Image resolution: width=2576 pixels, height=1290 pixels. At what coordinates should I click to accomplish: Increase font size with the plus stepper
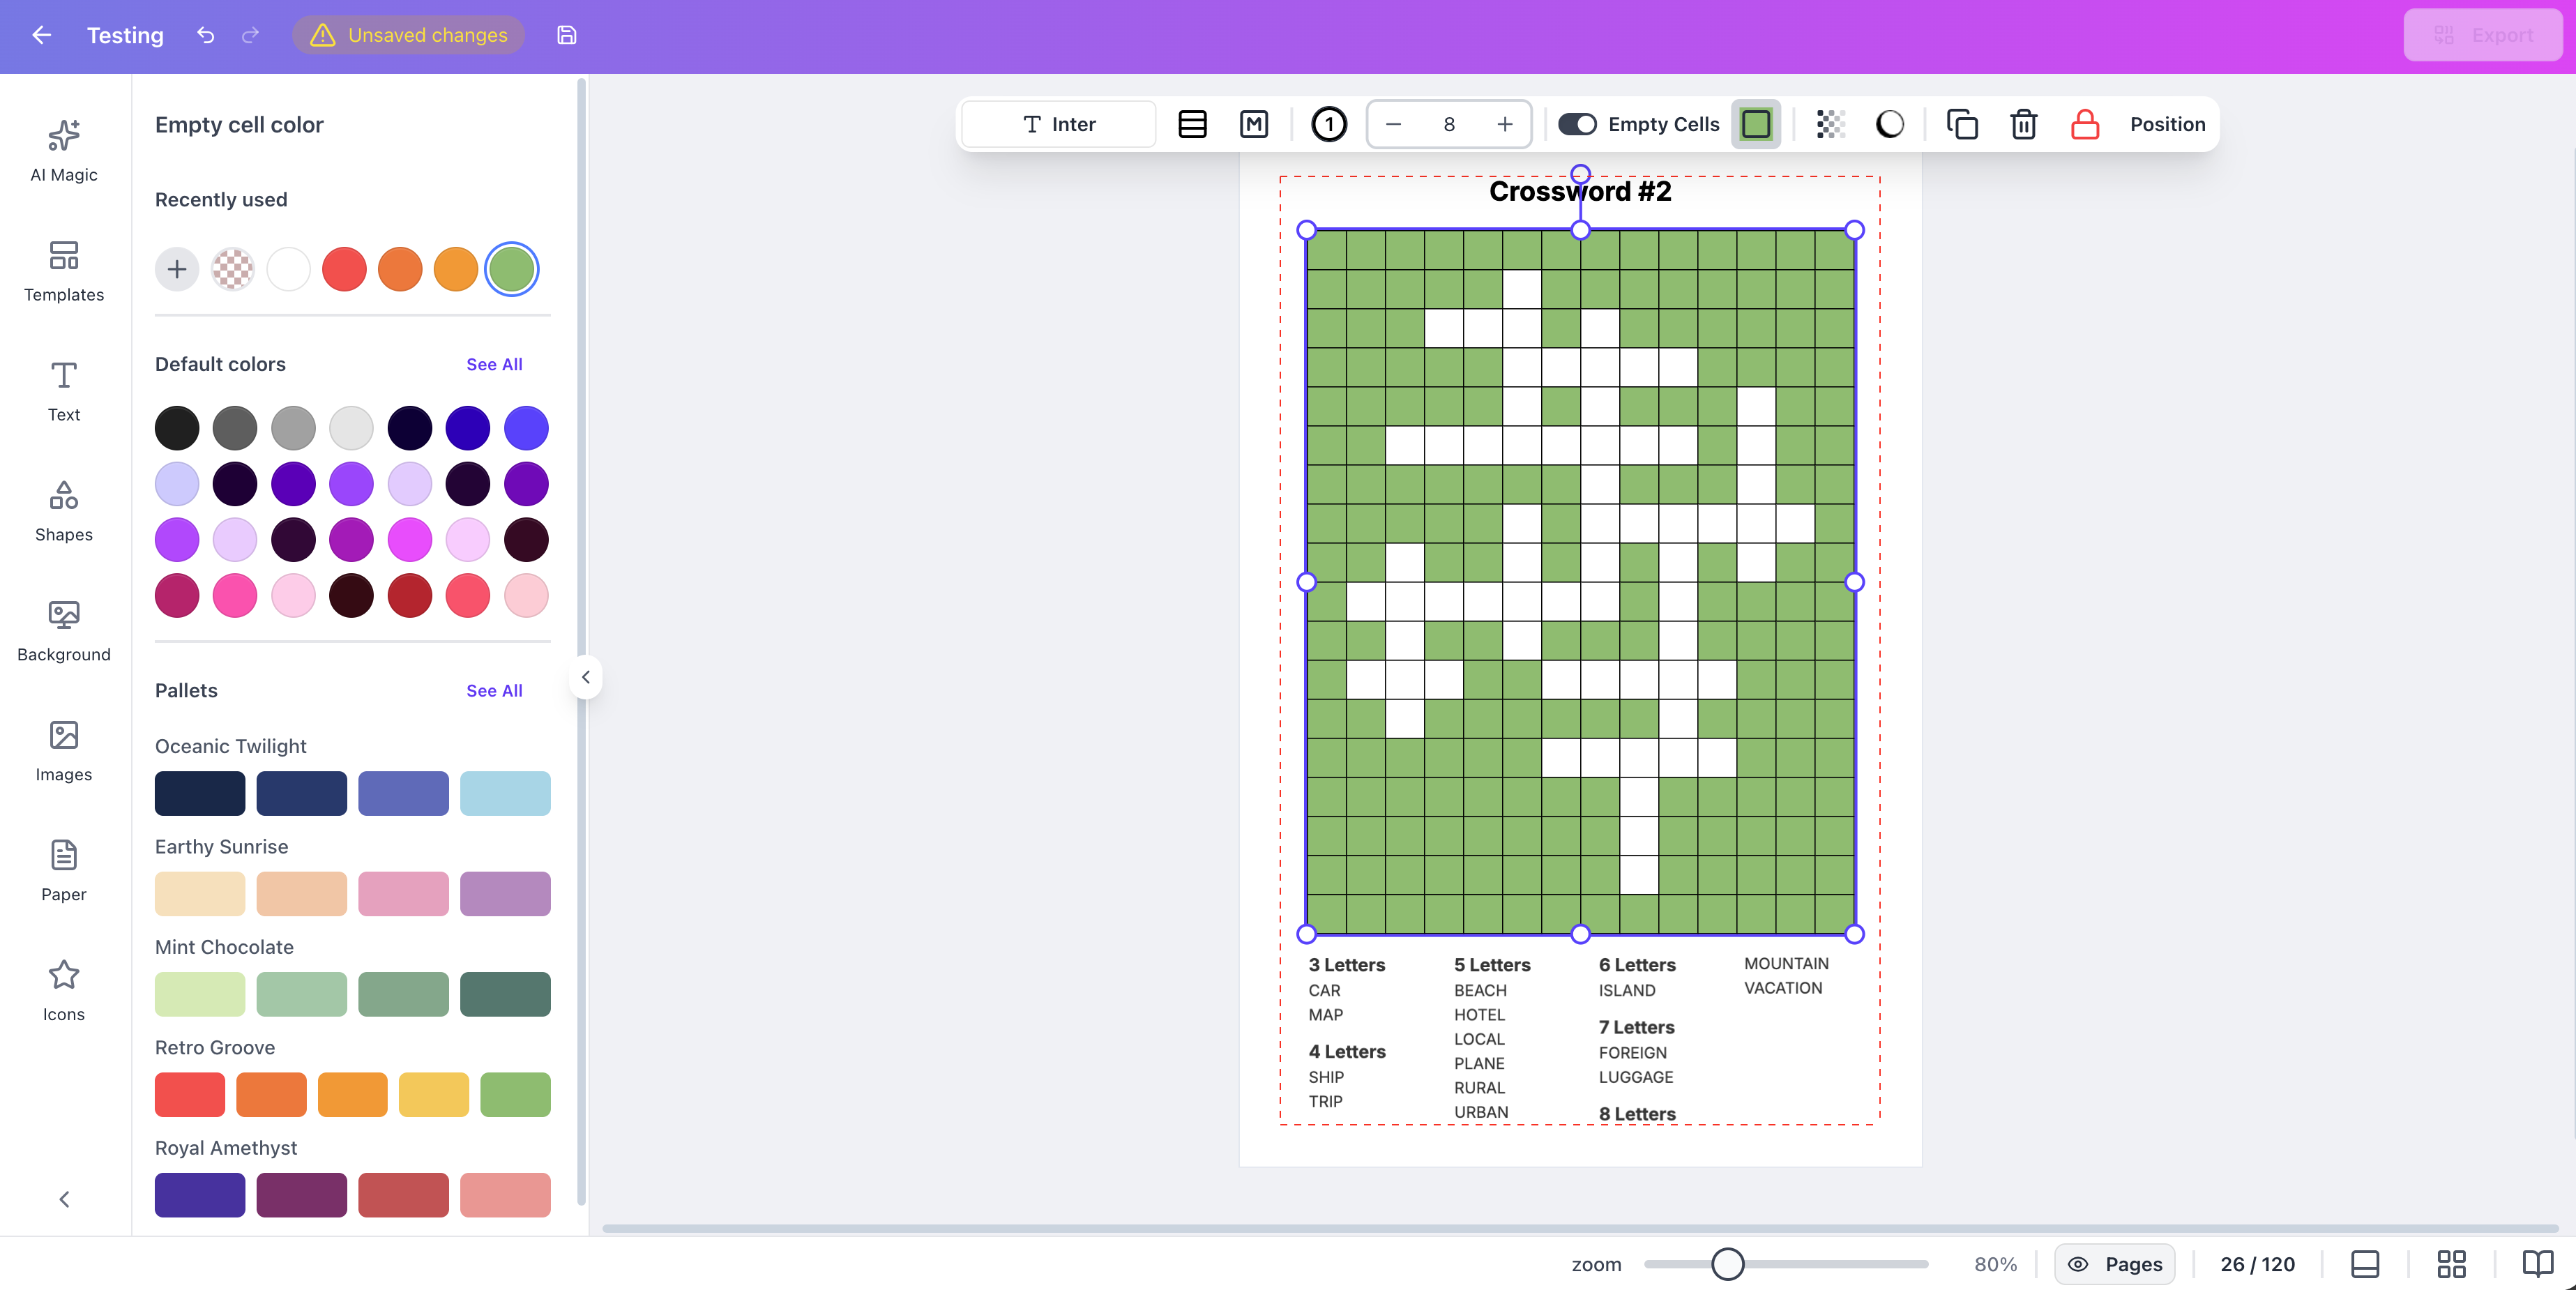(x=1504, y=124)
